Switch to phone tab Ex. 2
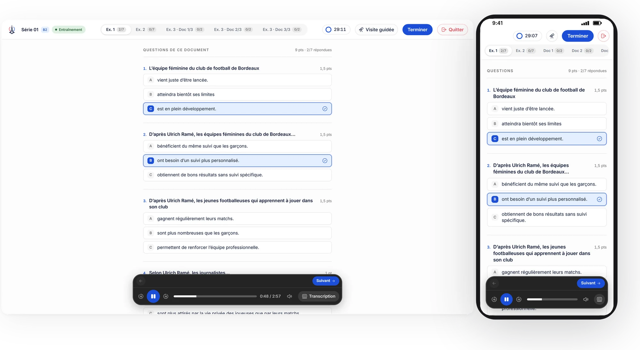 (525, 51)
